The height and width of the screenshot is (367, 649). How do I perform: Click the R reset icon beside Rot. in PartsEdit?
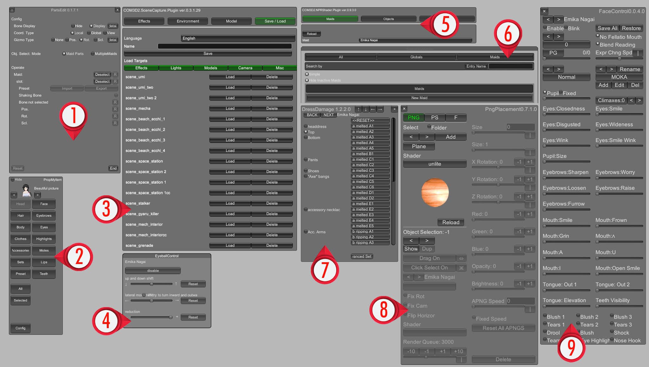(x=116, y=116)
